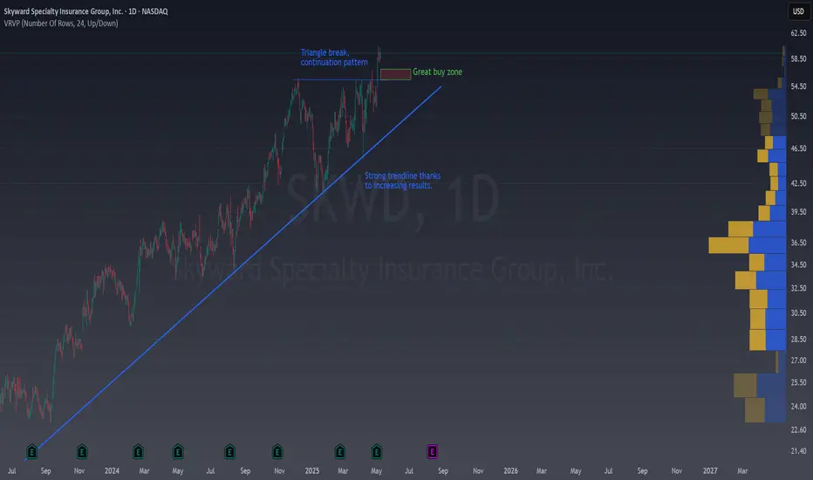813x480 pixels.
Task: Click the earnings E marker above May 2025
Action: pyautogui.click(x=377, y=451)
